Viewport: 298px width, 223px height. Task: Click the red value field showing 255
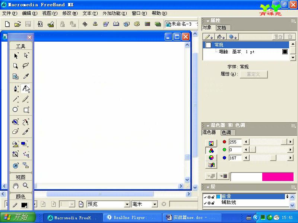tap(235, 142)
